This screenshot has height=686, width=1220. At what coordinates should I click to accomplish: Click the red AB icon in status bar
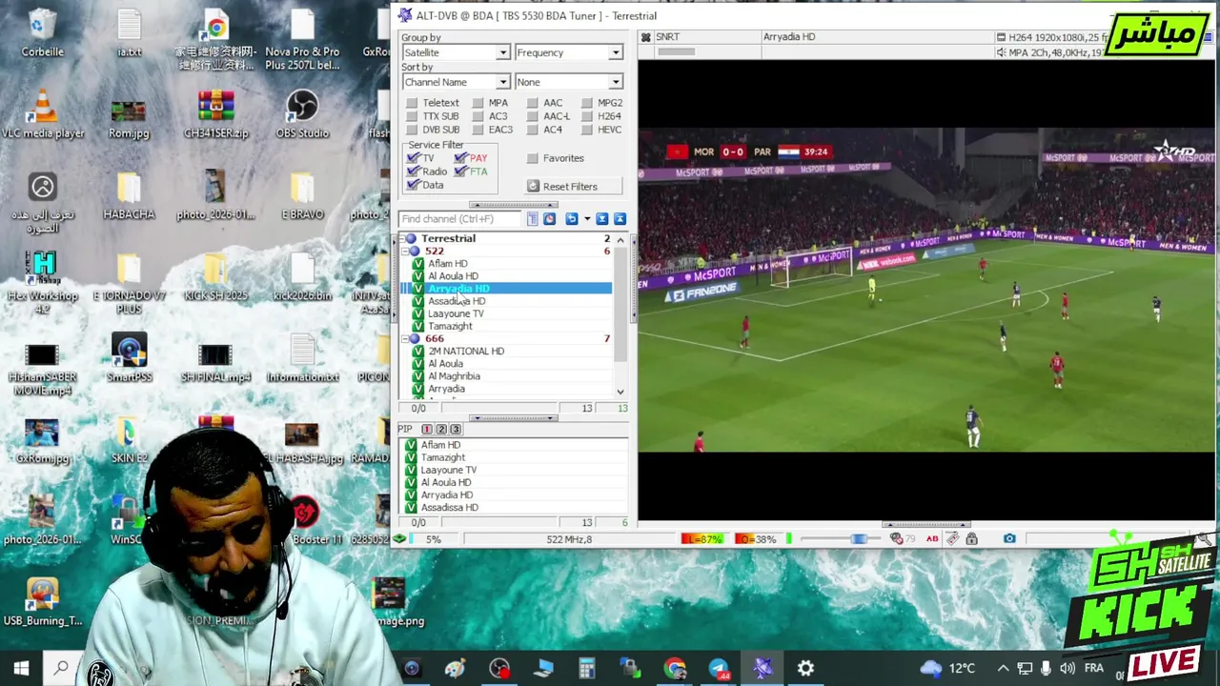[x=932, y=539]
